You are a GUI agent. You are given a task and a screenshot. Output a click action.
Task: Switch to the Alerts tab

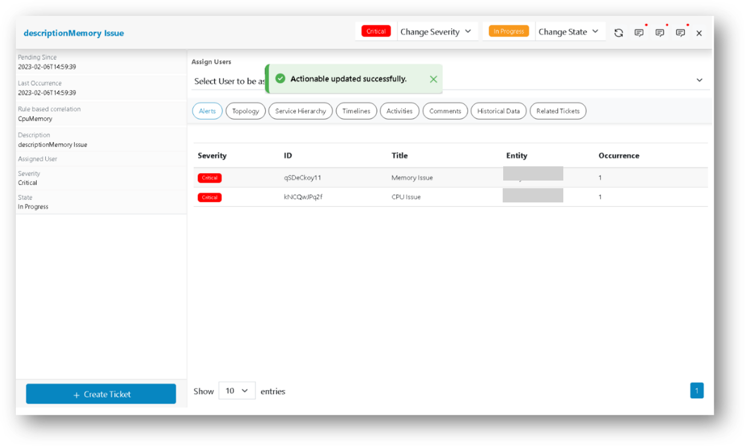(x=207, y=111)
